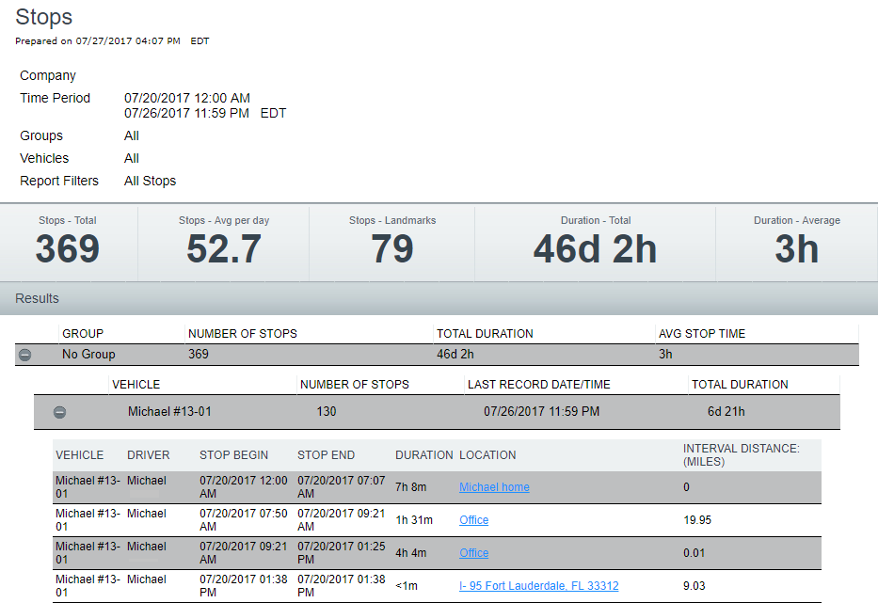Click the 19.95 interval distance value
This screenshot has width=878, height=603.
pos(697,520)
